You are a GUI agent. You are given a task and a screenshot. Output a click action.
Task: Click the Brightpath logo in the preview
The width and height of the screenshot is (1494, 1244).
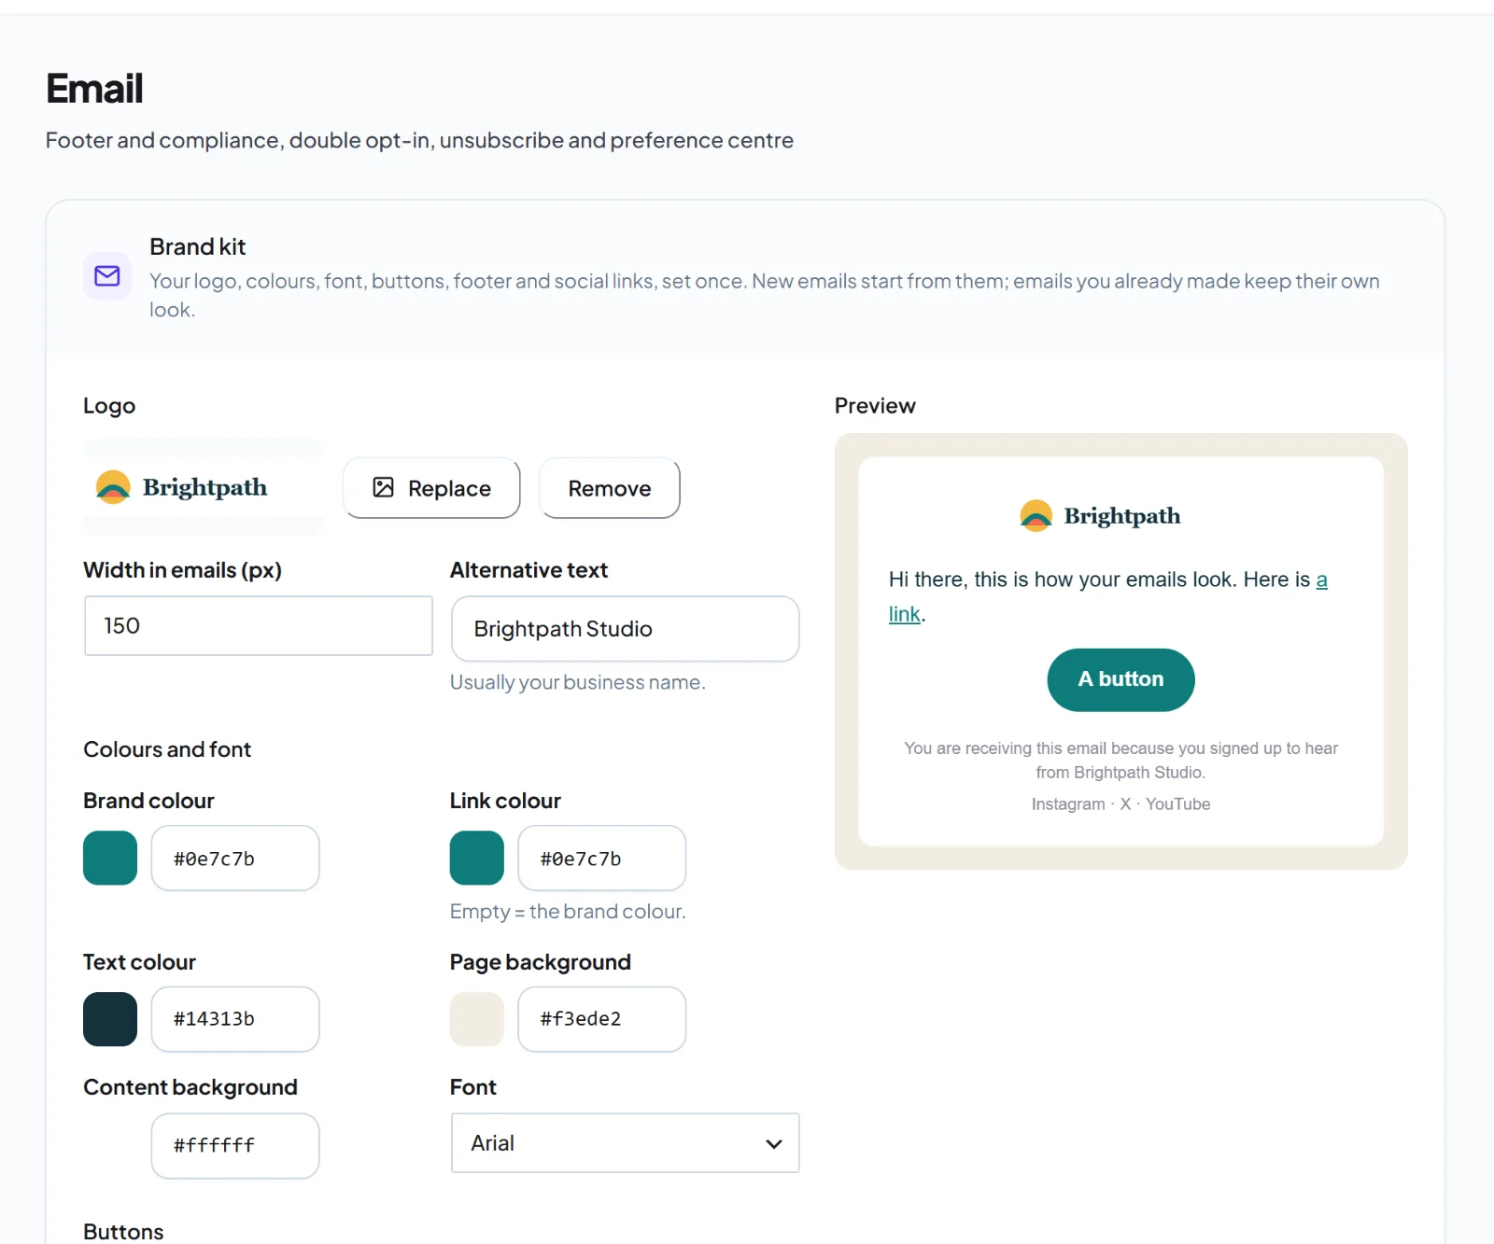[x=1101, y=516]
